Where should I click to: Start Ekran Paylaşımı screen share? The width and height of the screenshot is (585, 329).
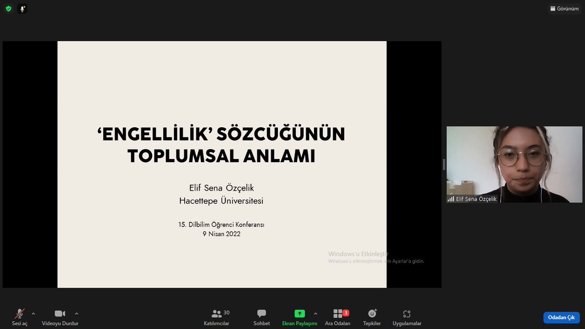[300, 317]
